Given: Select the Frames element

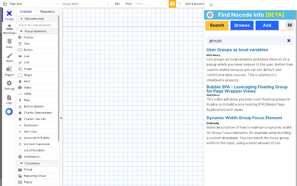Looking at the screenshot, I should click(x=37, y=37).
